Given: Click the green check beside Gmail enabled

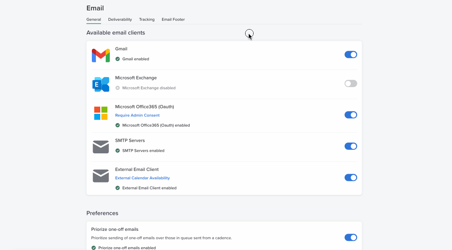Looking at the screenshot, I should (x=118, y=59).
